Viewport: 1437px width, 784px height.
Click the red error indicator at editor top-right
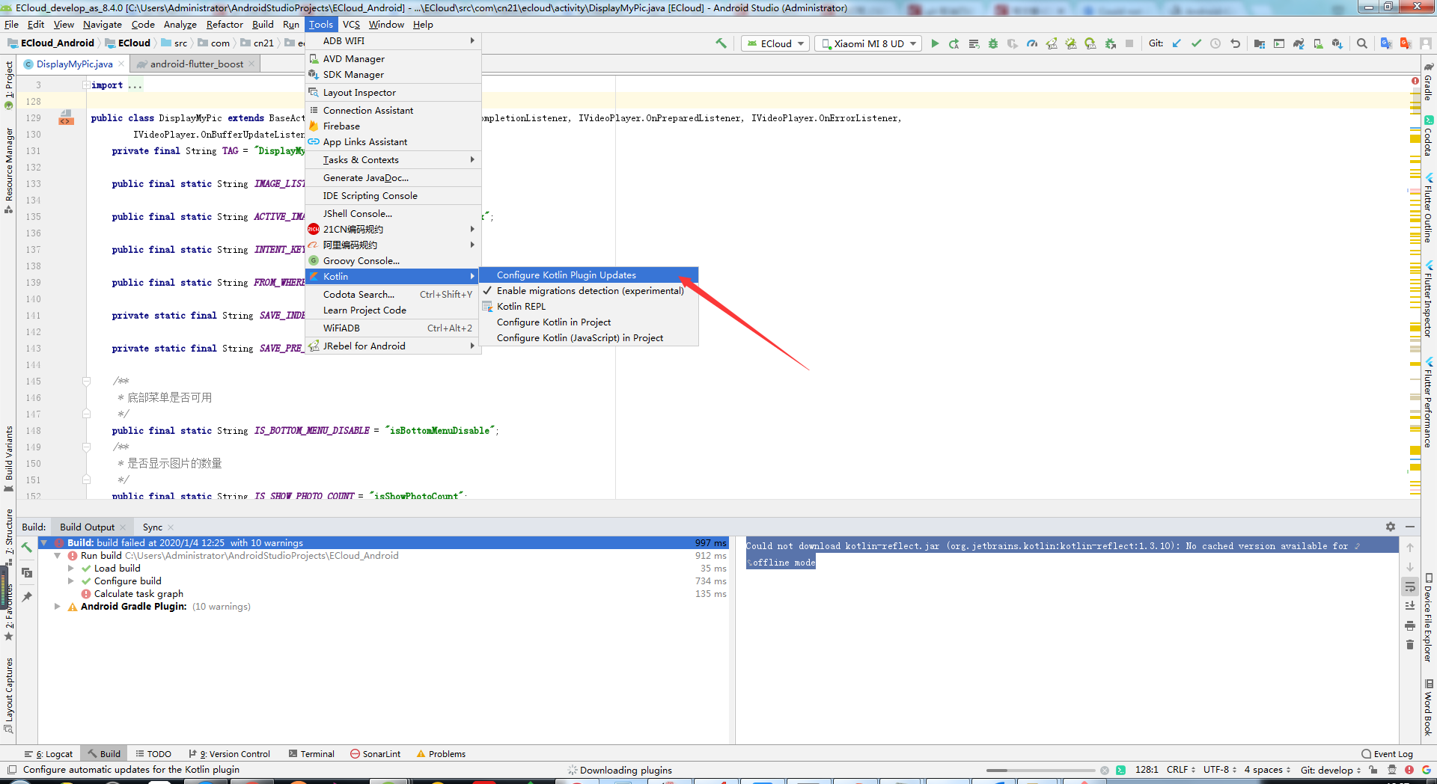[1415, 81]
